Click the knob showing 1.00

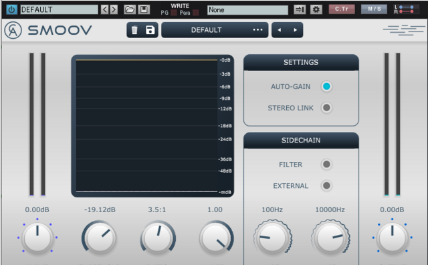coord(216,238)
